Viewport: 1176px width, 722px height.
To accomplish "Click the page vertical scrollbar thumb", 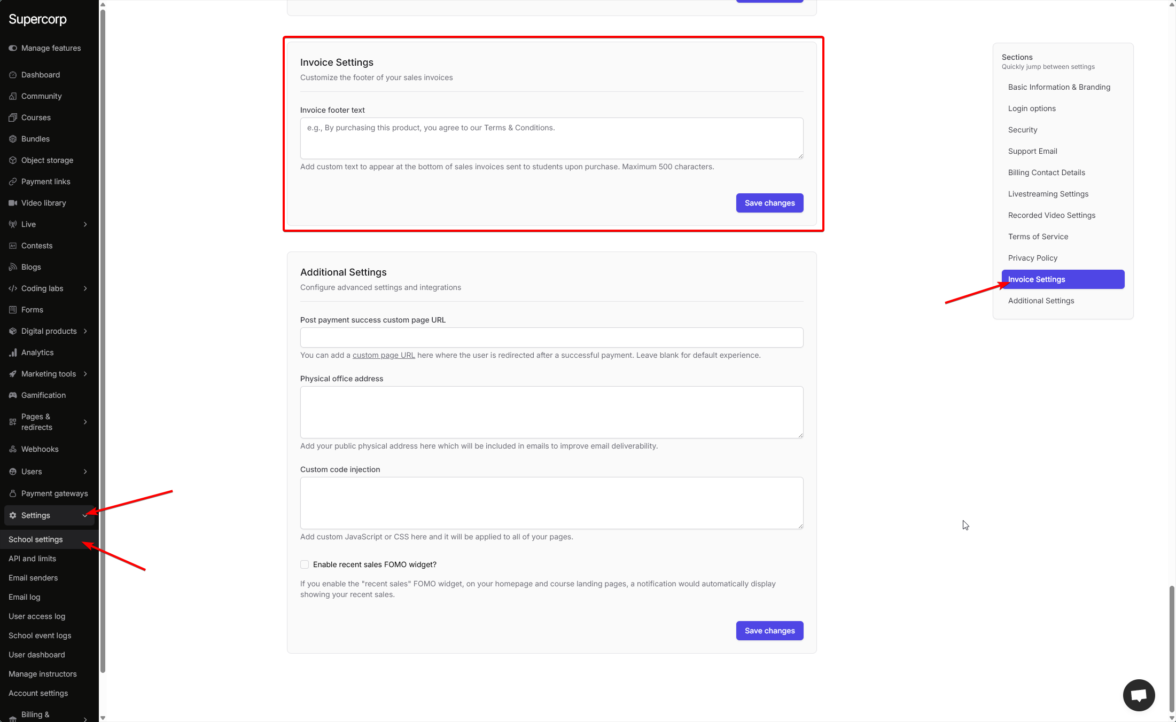I will click(x=1172, y=648).
